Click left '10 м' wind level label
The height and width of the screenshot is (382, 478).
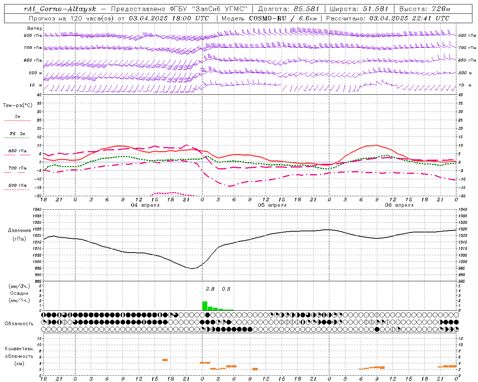(x=36, y=85)
